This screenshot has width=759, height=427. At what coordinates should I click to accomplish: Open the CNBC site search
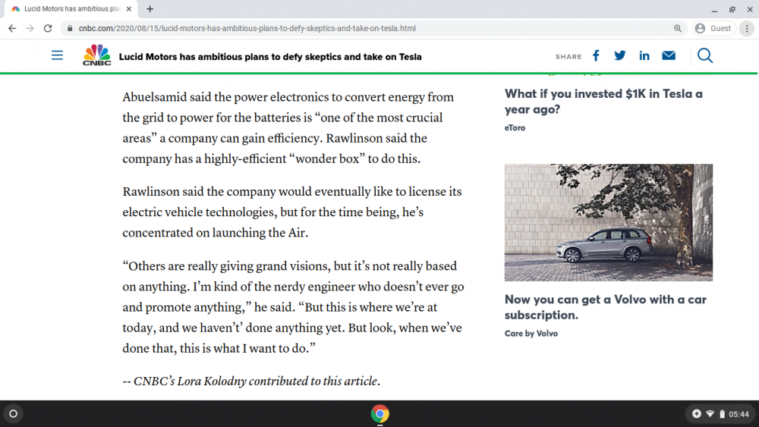click(705, 55)
